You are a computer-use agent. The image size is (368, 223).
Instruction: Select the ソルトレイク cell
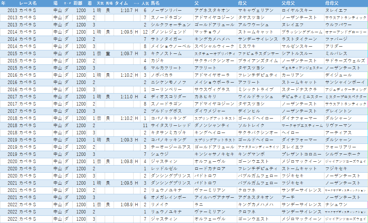point(251,126)
